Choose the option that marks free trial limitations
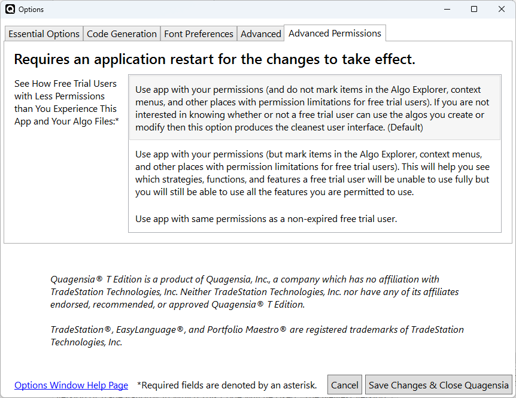Viewport: 516px width, 398px height. (315, 173)
